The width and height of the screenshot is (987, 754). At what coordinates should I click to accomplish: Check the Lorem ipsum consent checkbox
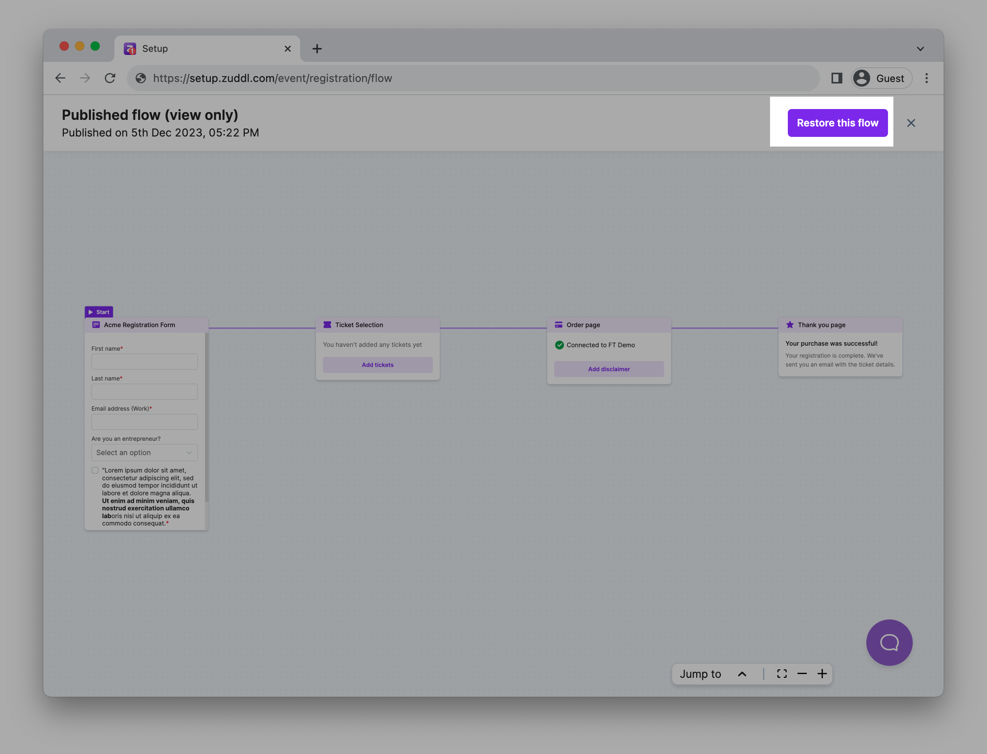pyautogui.click(x=95, y=470)
